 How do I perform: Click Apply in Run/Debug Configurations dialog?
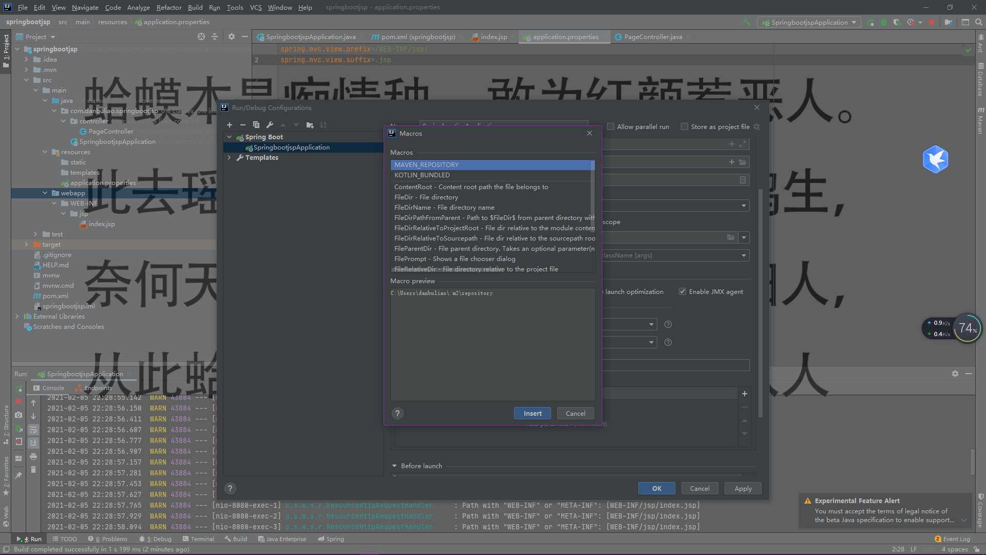743,488
